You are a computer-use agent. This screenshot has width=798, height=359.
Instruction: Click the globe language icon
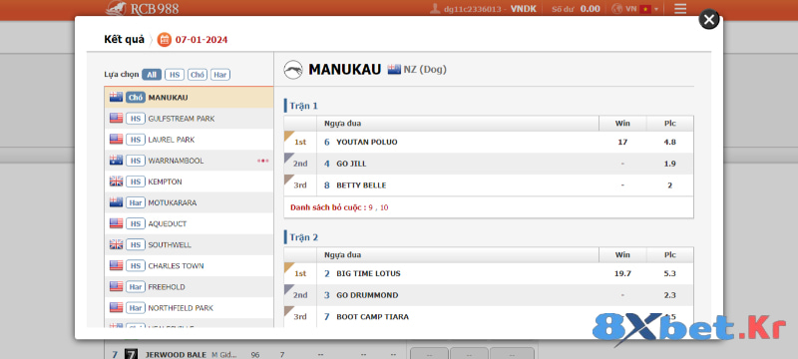coord(617,9)
